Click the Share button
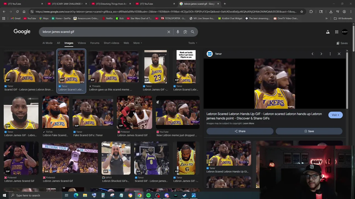355x199 pixels. pyautogui.click(x=240, y=131)
